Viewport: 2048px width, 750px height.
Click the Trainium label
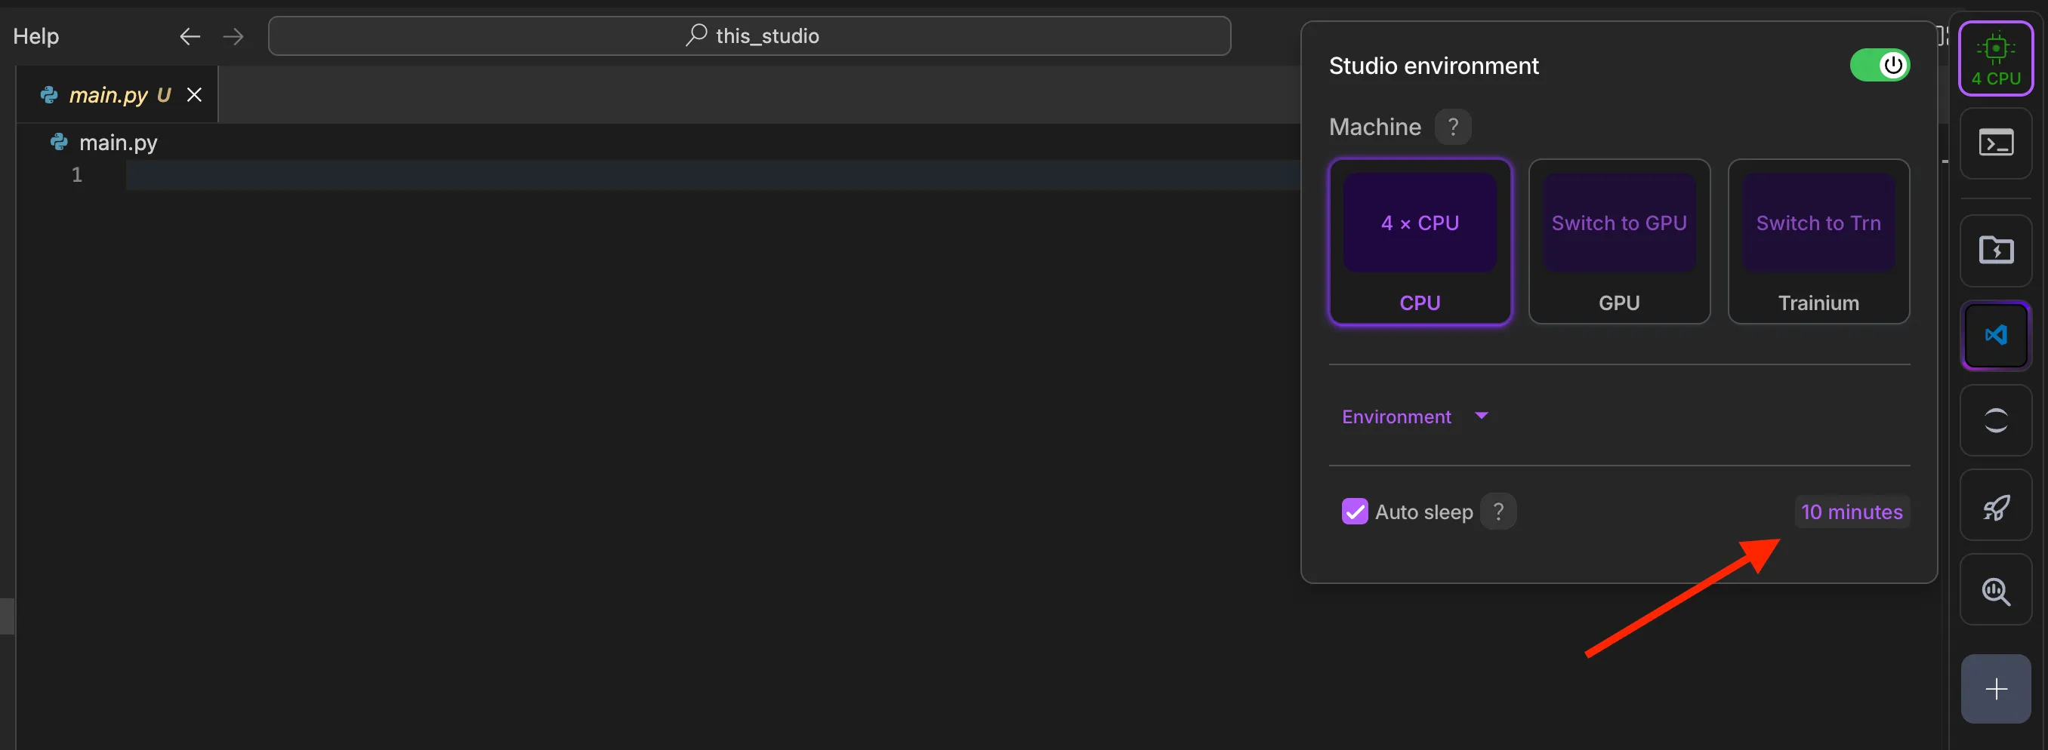coord(1818,303)
